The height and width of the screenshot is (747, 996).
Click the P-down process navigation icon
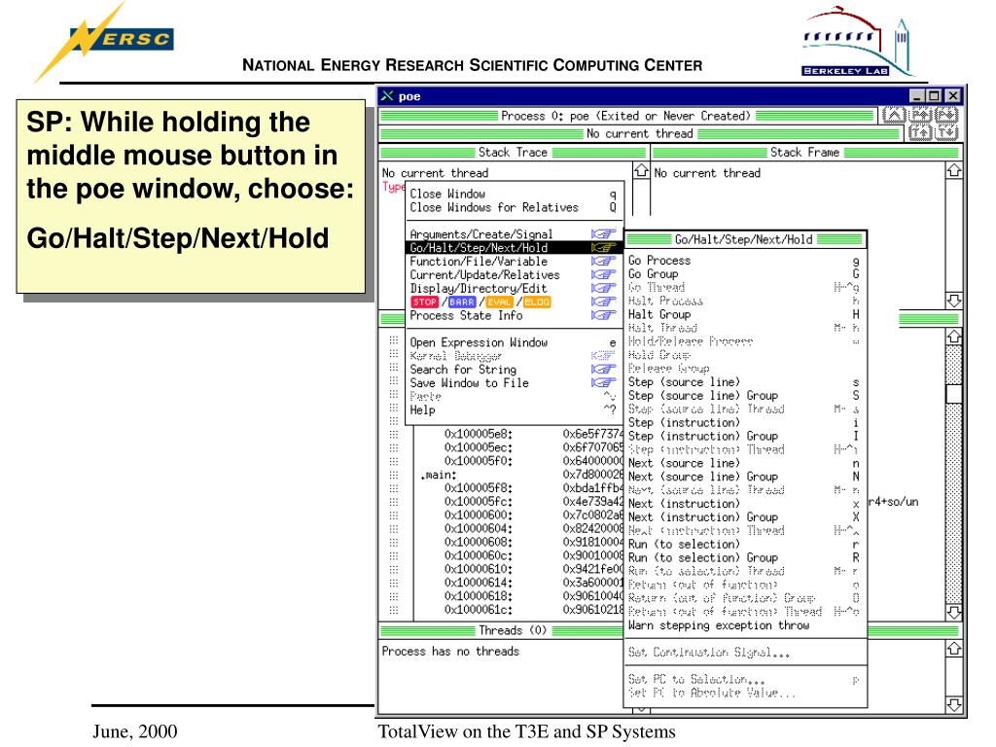pyautogui.click(x=947, y=115)
